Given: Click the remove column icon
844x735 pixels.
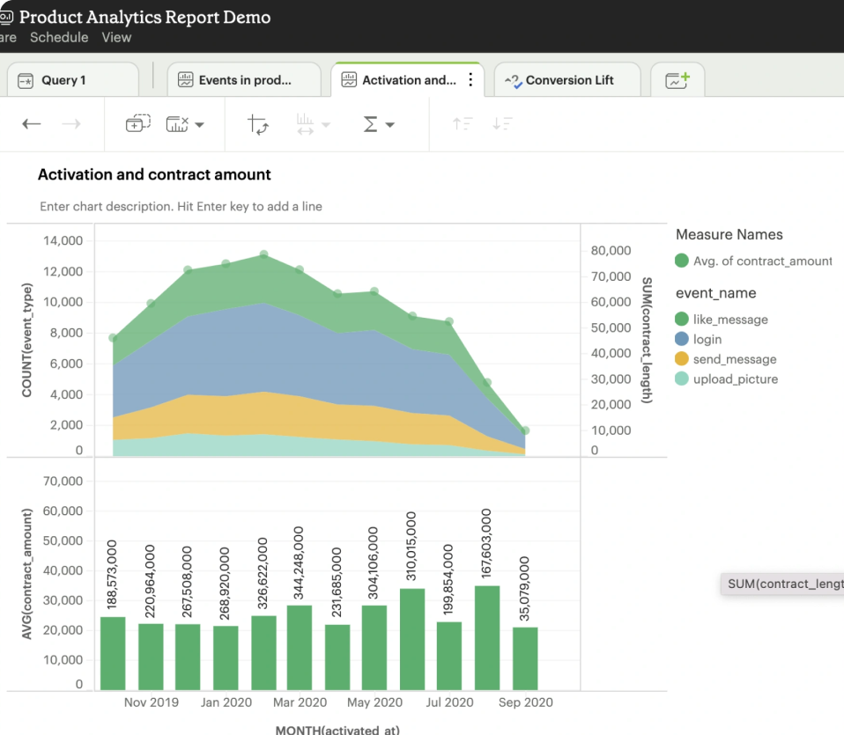Looking at the screenshot, I should tap(177, 123).
